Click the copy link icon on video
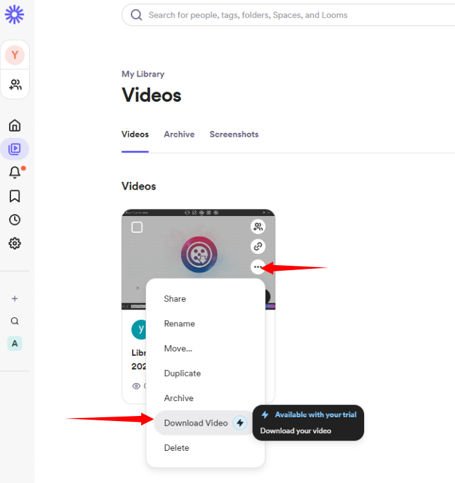 tap(258, 246)
